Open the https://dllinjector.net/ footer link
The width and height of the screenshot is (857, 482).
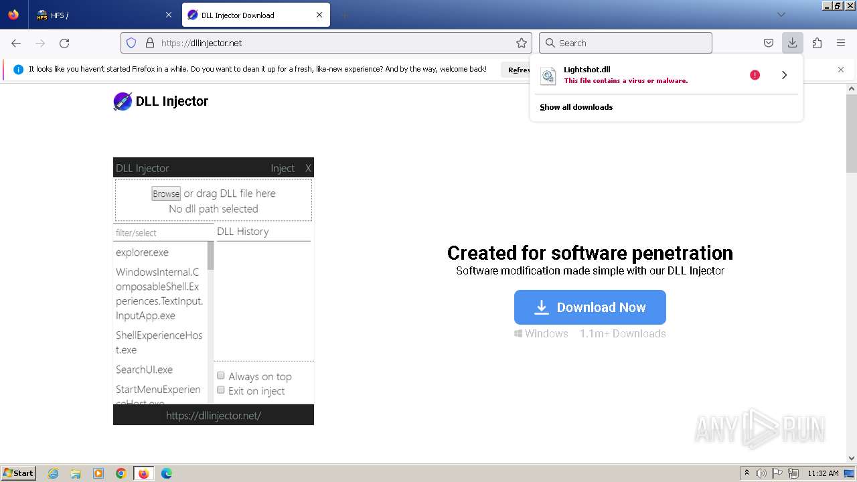coord(214,415)
